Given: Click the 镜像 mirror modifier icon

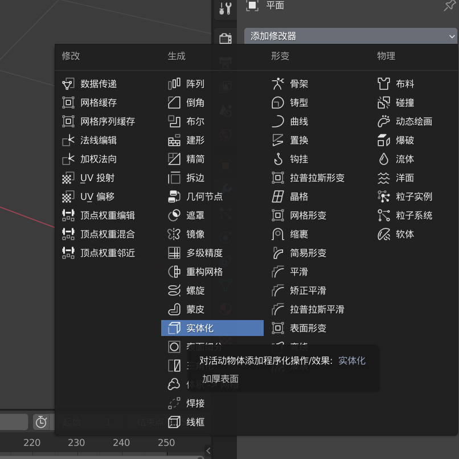Looking at the screenshot, I should point(174,234).
